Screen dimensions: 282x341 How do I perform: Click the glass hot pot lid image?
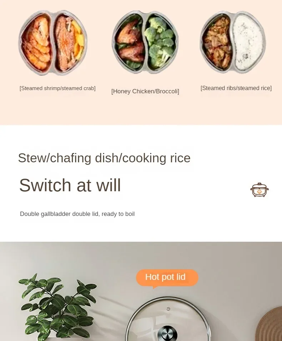tap(168, 319)
